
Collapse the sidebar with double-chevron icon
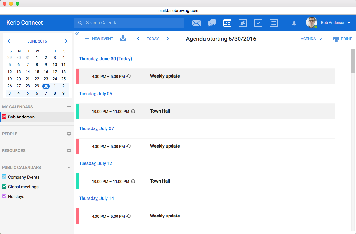[77, 34]
